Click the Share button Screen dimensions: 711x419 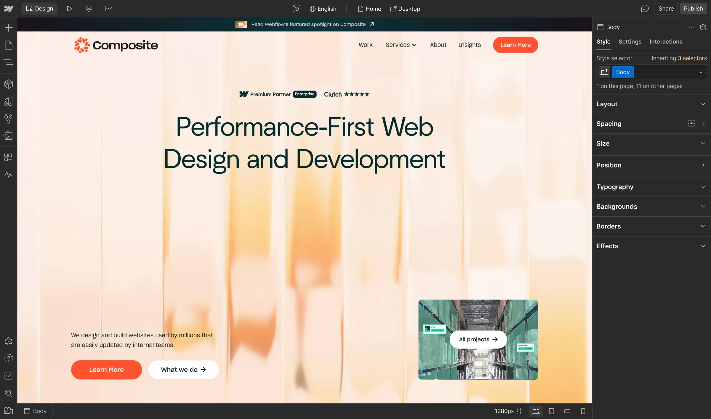point(666,9)
